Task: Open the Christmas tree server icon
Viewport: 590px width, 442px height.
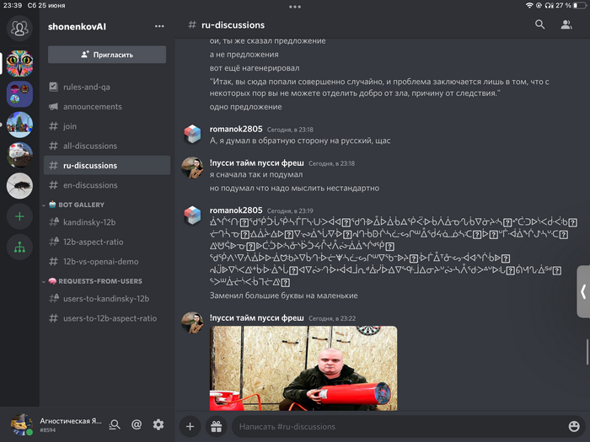Action: pyautogui.click(x=19, y=125)
